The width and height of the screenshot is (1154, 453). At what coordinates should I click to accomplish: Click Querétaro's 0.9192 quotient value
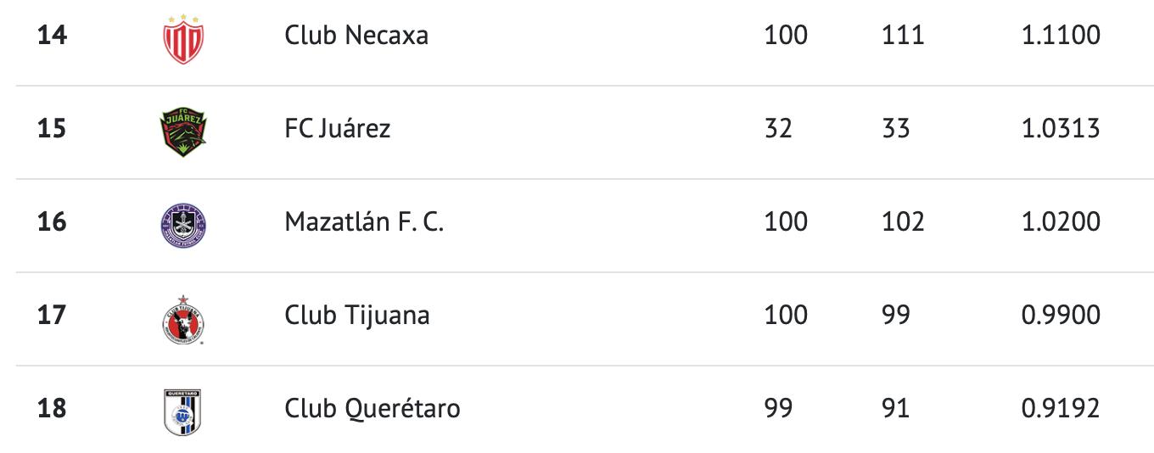point(1061,409)
